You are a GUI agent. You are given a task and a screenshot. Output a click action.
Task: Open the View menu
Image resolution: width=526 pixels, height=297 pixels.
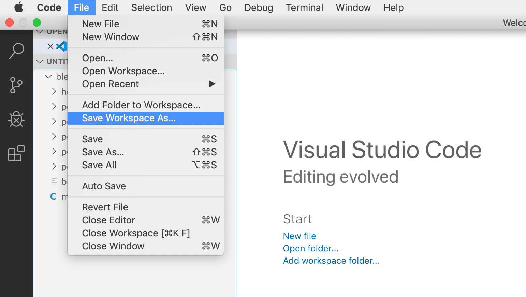tap(195, 7)
